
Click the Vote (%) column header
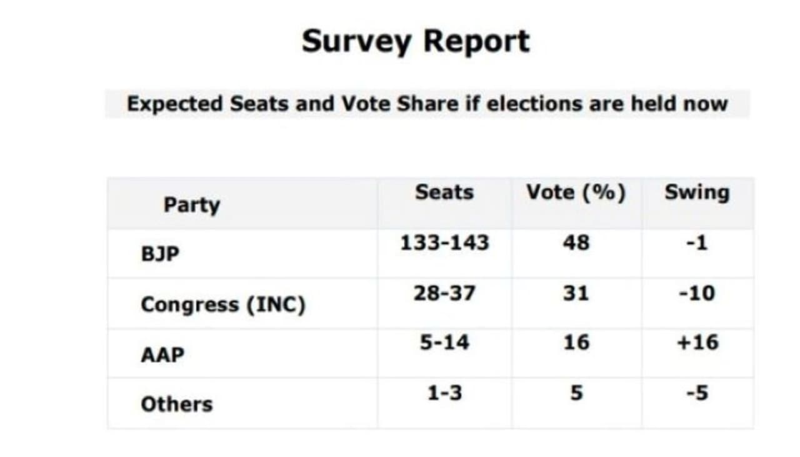tap(576, 192)
